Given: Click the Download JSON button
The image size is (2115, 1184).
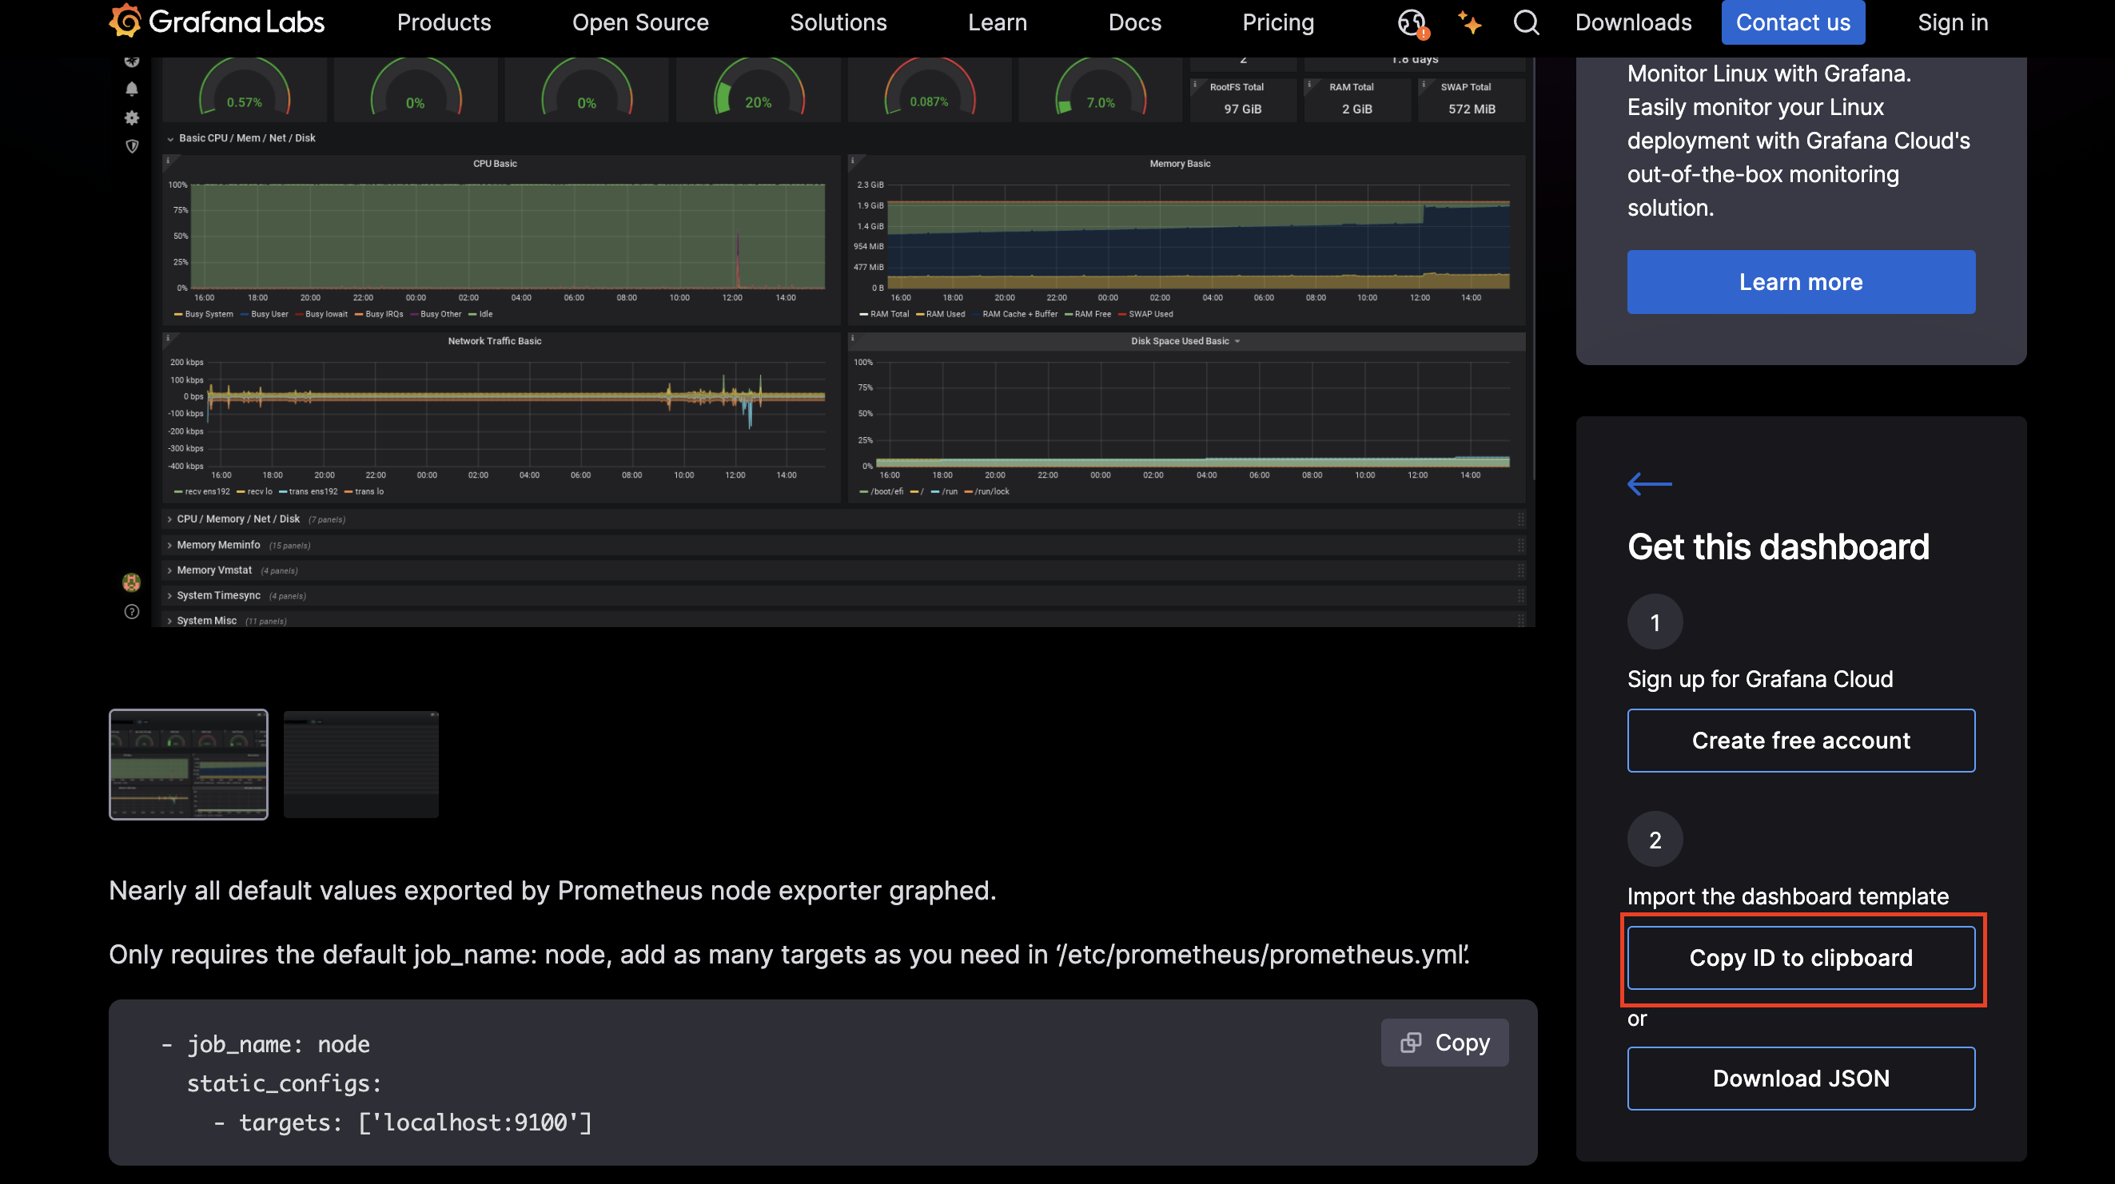Looking at the screenshot, I should point(1801,1079).
